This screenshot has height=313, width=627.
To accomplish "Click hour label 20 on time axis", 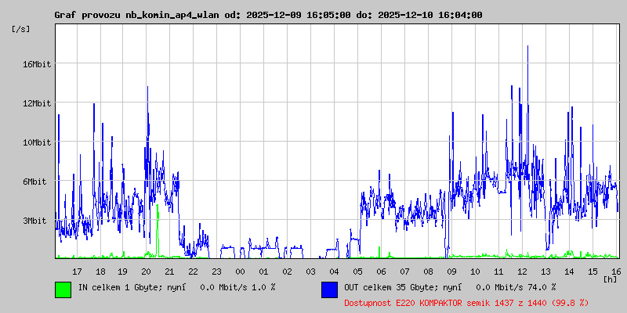I will [x=146, y=272].
